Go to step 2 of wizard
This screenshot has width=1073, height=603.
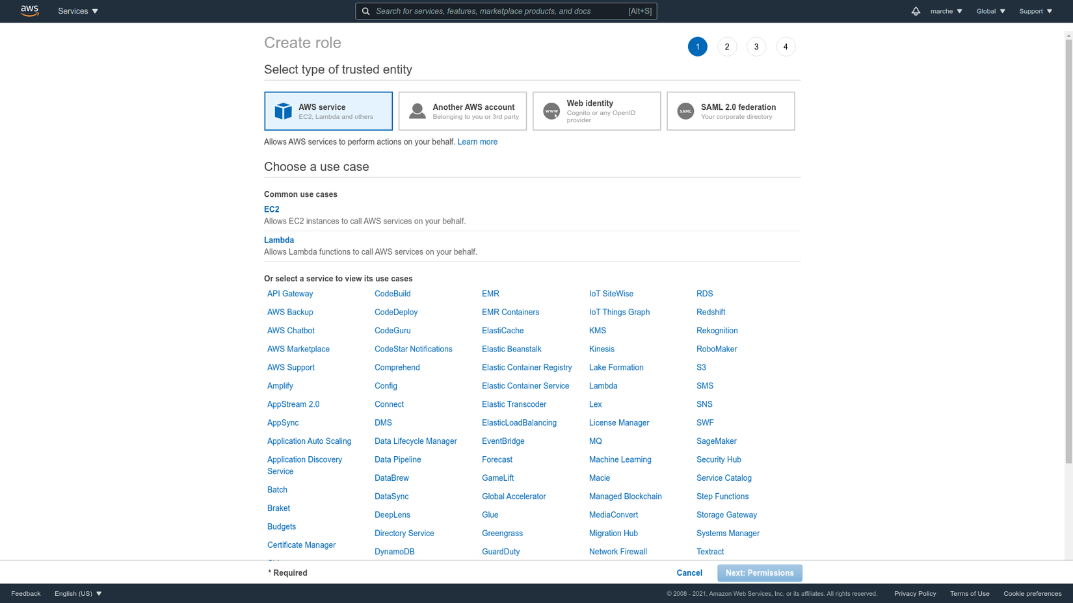(x=727, y=47)
